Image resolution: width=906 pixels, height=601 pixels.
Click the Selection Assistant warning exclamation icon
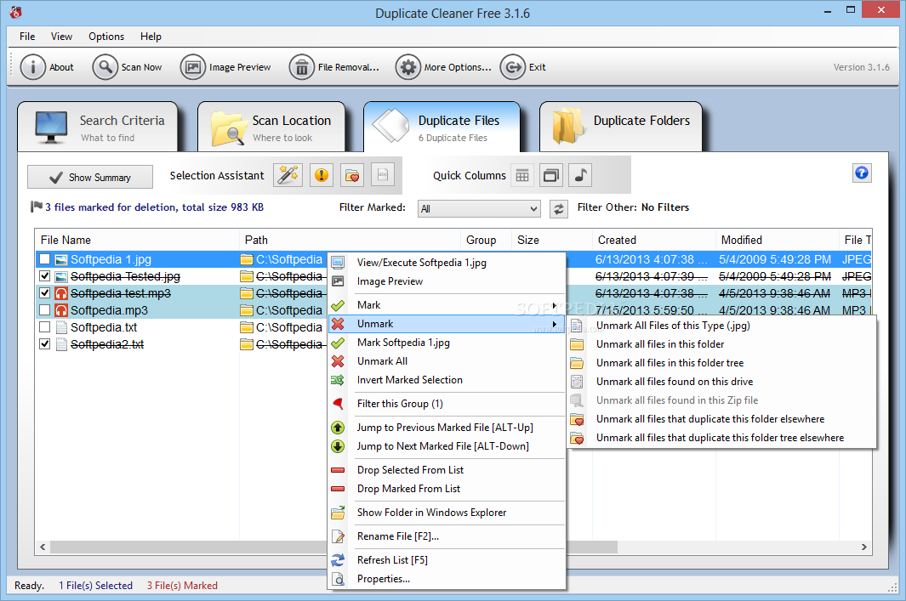click(x=322, y=175)
